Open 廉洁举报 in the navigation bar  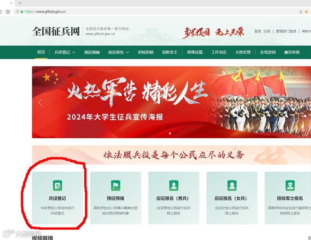292,52
